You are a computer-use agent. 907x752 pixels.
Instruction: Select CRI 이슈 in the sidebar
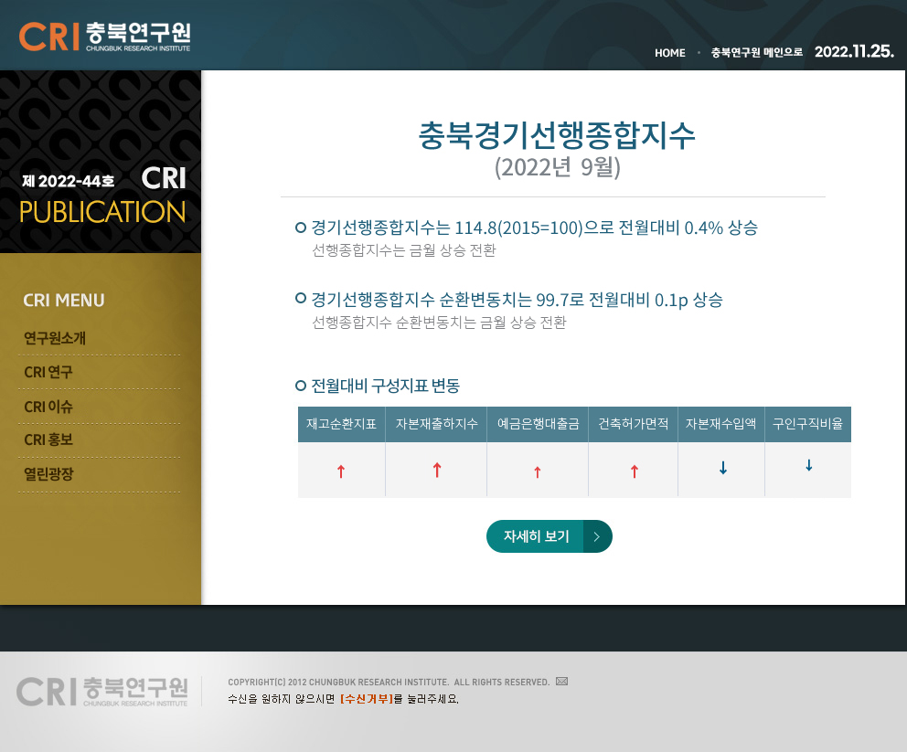tap(48, 407)
